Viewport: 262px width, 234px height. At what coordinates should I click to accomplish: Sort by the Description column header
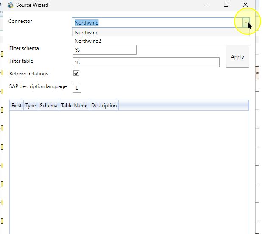coord(104,106)
